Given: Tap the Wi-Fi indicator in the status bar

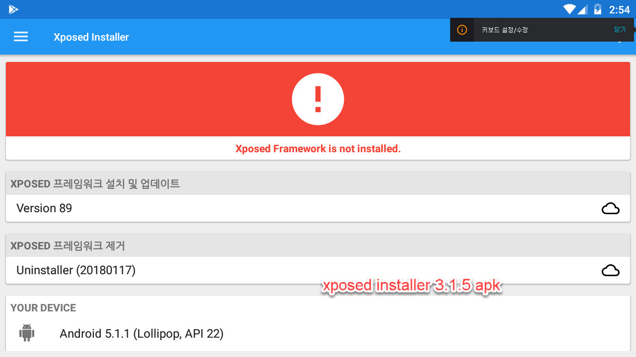Looking at the screenshot, I should [569, 9].
